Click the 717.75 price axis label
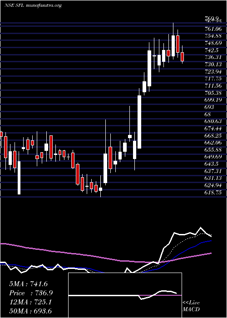The image size is (227, 318). (213, 79)
